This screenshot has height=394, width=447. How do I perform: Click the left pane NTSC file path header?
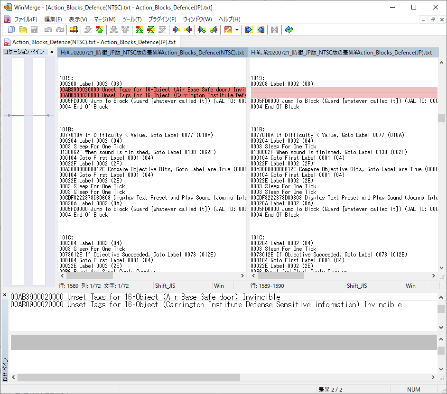152,53
